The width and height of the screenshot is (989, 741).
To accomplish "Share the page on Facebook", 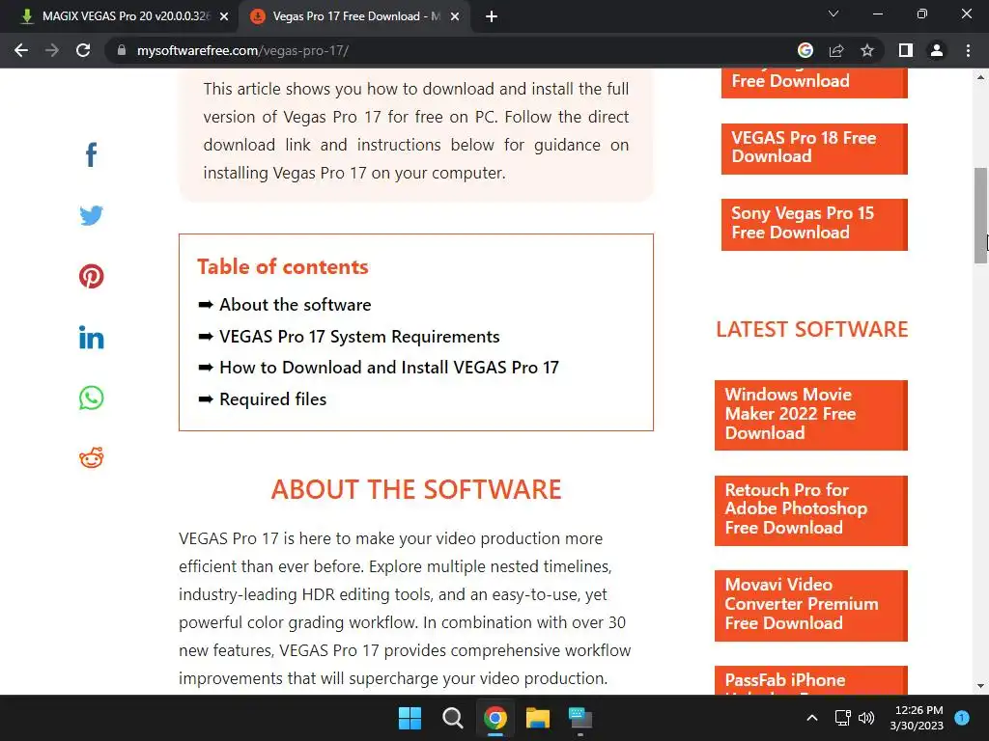I will tap(92, 154).
